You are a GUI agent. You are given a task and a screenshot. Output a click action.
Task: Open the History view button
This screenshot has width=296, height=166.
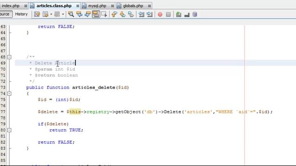coord(21,14)
